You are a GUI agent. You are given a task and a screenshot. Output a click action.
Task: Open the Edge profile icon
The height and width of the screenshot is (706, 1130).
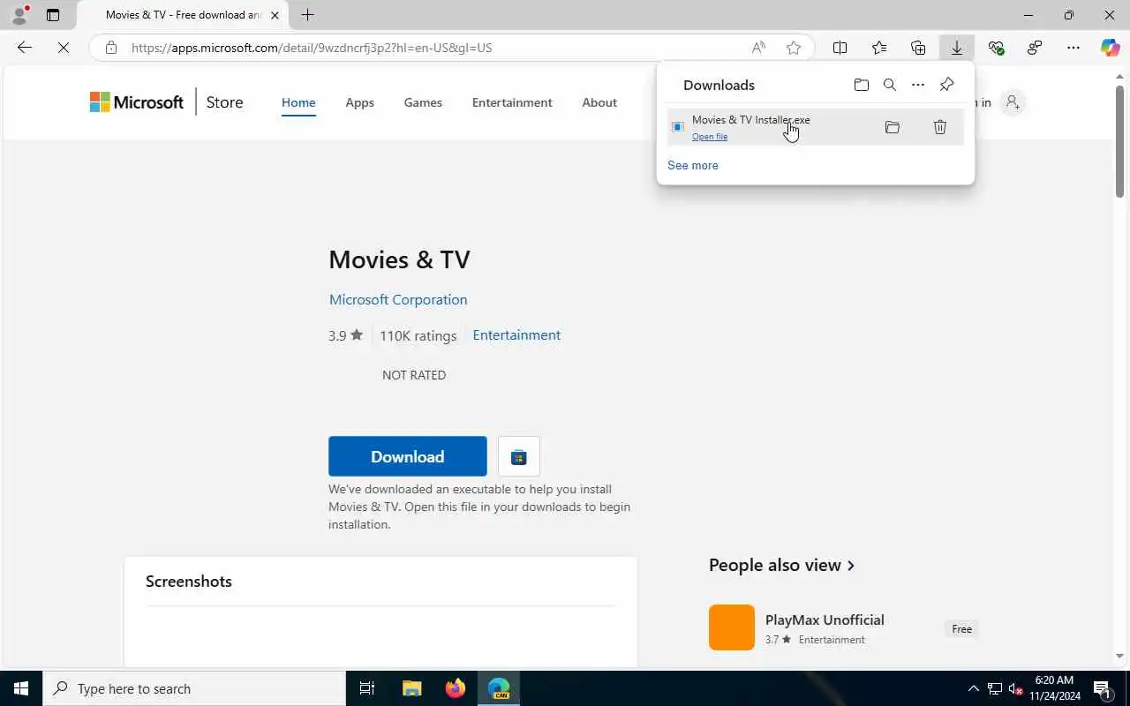[x=19, y=15]
